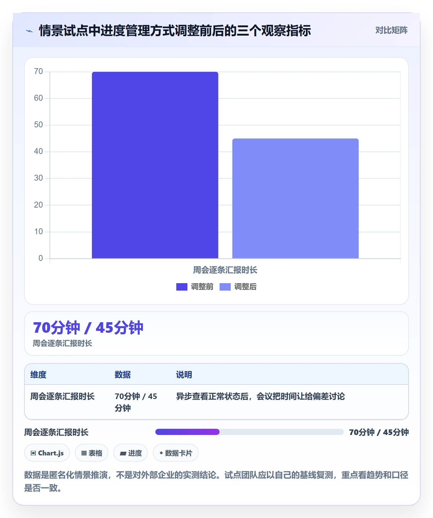Click the square icon in the Chart.js chip
This screenshot has width=433, height=518.
[x=33, y=453]
